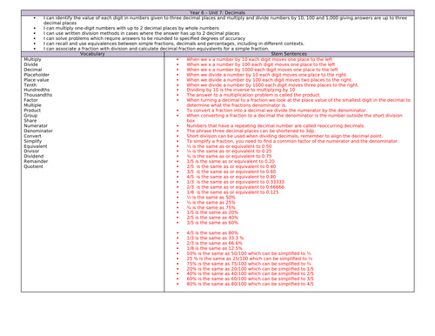Click the vocabulary word 'Remainder'
The image size is (435, 336).
36,162
